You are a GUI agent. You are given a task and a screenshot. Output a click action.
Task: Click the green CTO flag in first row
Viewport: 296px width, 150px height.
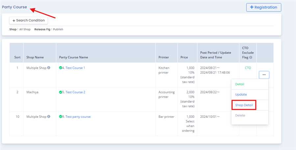click(248, 68)
